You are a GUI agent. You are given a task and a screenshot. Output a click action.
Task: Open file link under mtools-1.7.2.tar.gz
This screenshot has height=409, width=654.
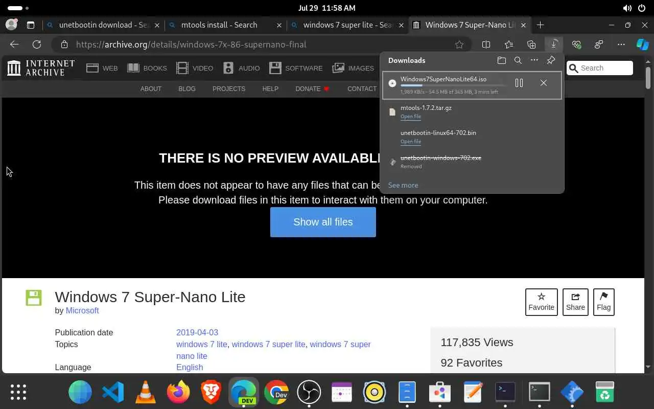click(411, 117)
